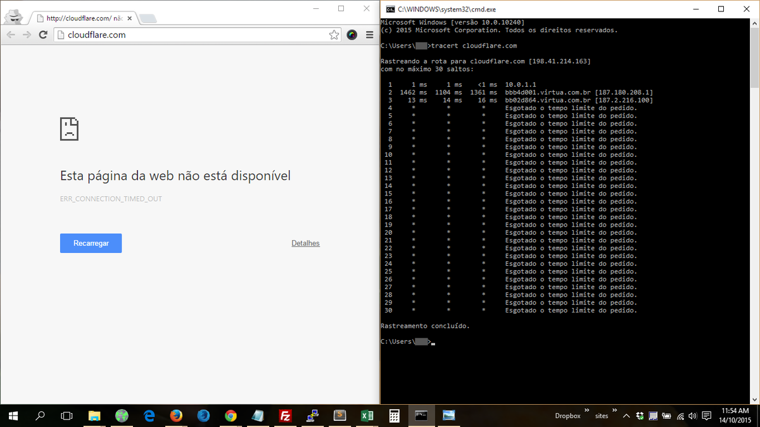The width and height of the screenshot is (760, 427).
Task: Expand the sites toolbar chevron
Action: click(614, 410)
